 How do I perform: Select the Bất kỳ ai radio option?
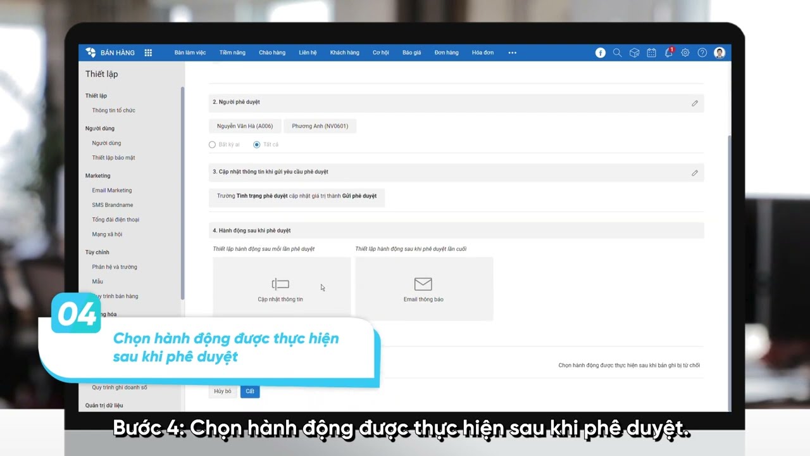click(x=212, y=144)
